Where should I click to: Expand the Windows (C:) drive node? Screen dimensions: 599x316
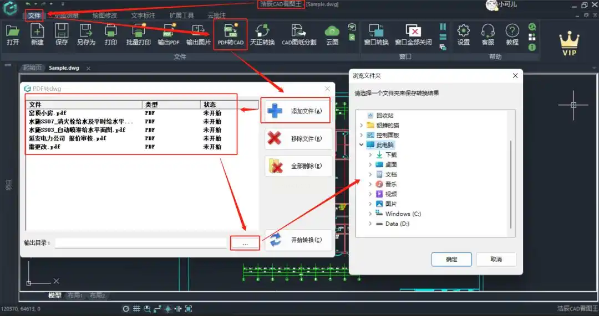click(x=370, y=214)
